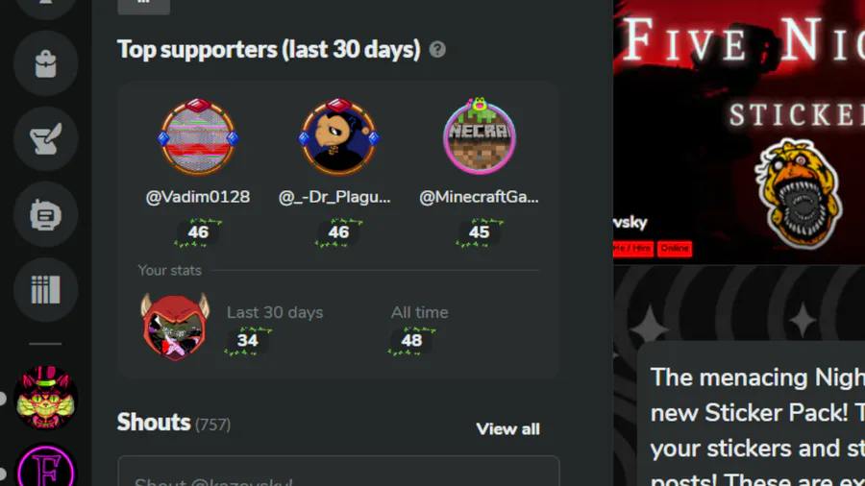Viewport: 865px width, 486px height.
Task: Open the quests icon in sidebar
Action: pyautogui.click(x=46, y=139)
